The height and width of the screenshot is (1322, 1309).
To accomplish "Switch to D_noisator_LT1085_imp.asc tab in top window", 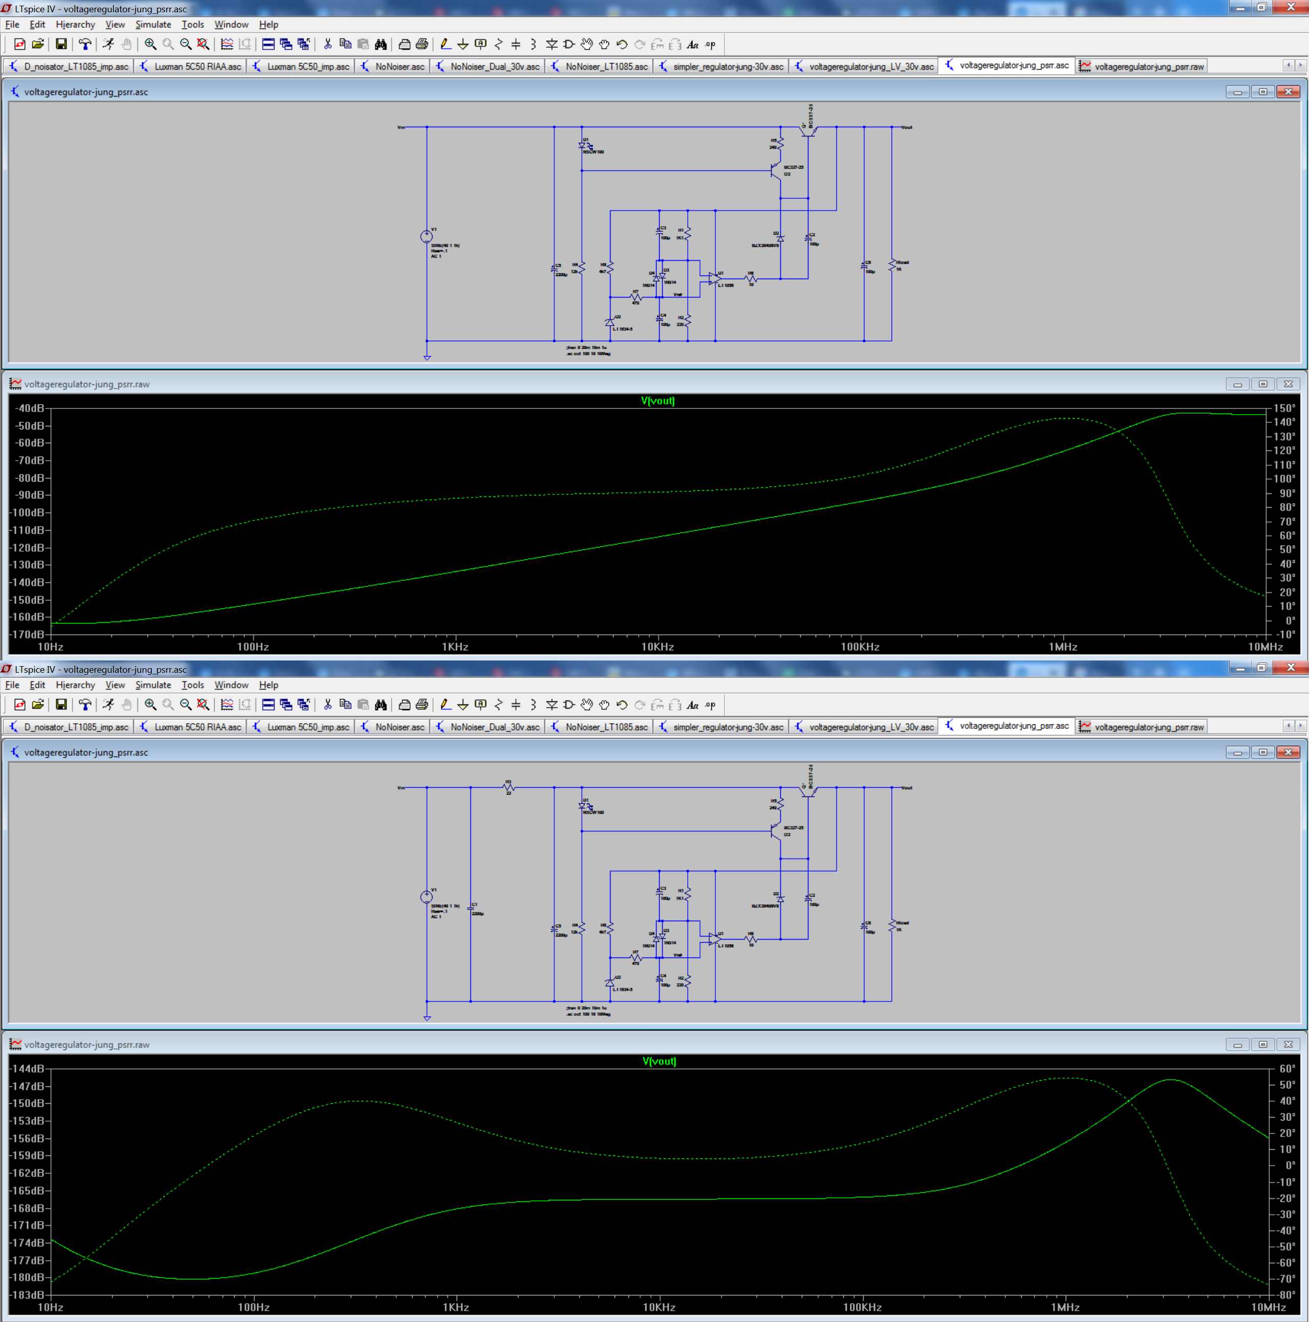I will click(x=69, y=66).
